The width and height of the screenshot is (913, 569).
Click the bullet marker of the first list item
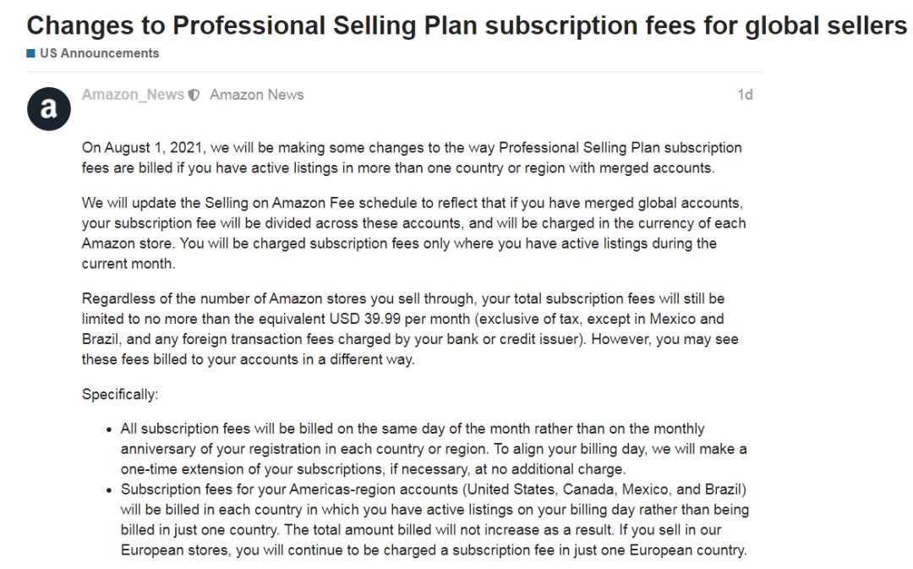point(109,429)
